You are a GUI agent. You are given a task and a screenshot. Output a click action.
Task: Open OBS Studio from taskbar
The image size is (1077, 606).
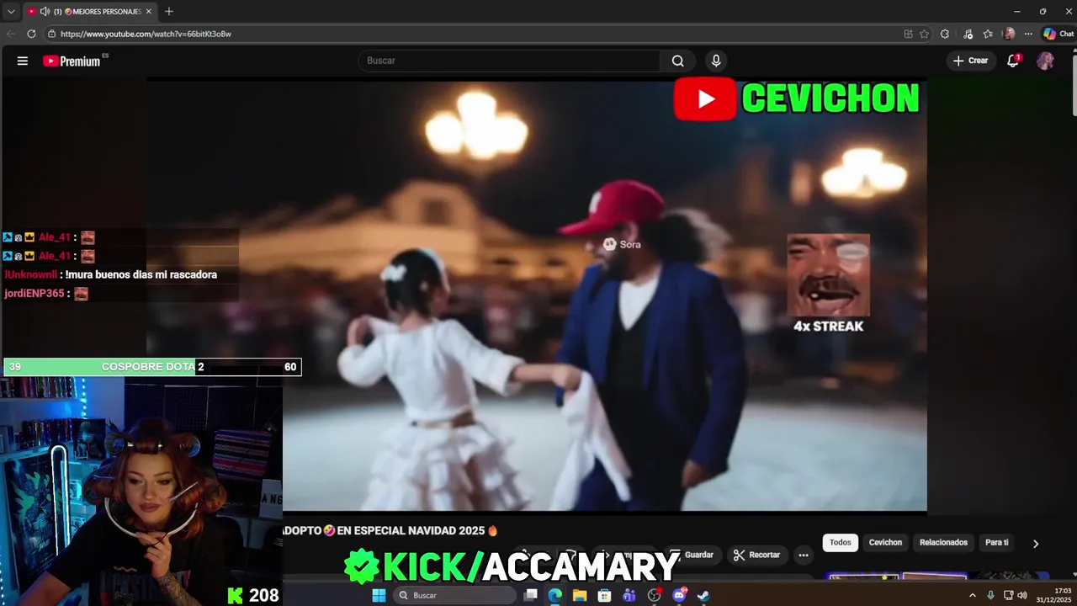(x=654, y=595)
